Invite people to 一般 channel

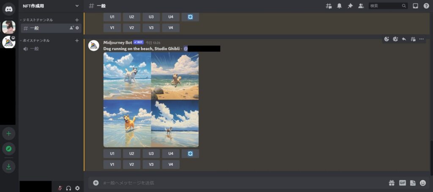[72, 28]
